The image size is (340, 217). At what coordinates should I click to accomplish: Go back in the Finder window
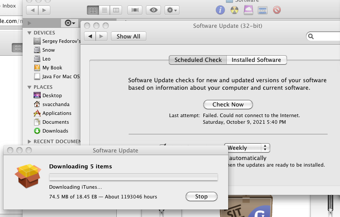coord(32,10)
